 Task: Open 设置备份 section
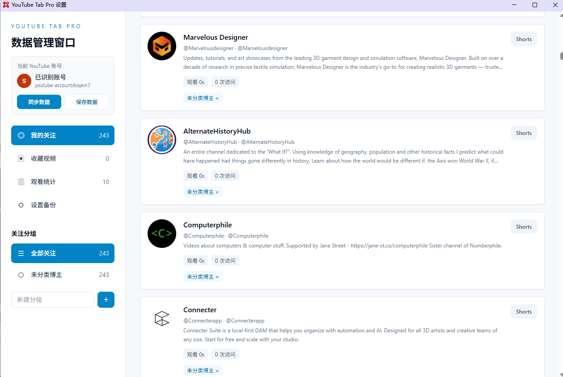coord(63,205)
